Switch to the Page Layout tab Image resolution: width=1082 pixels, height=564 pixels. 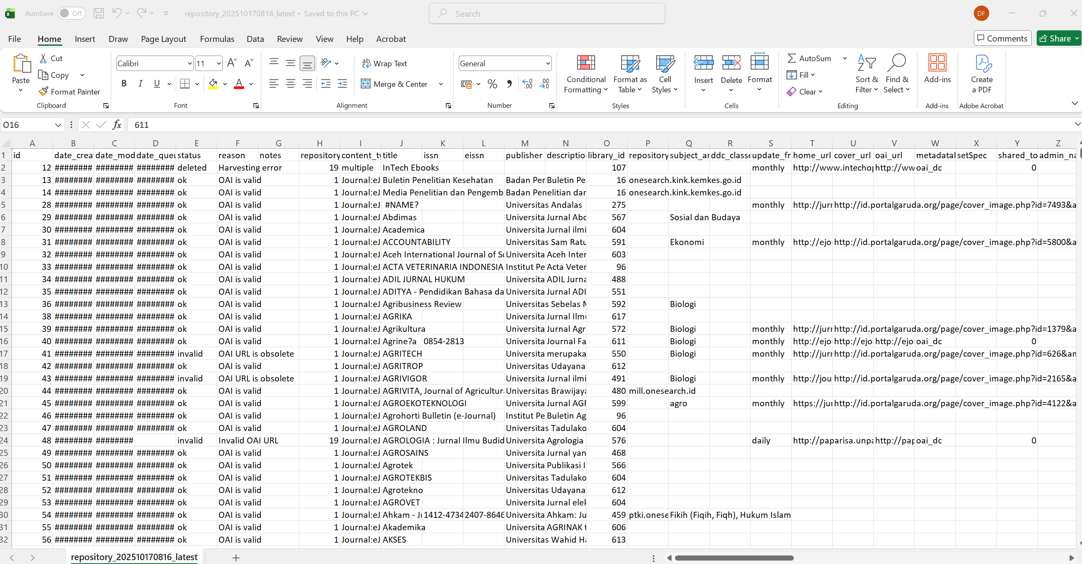163,39
